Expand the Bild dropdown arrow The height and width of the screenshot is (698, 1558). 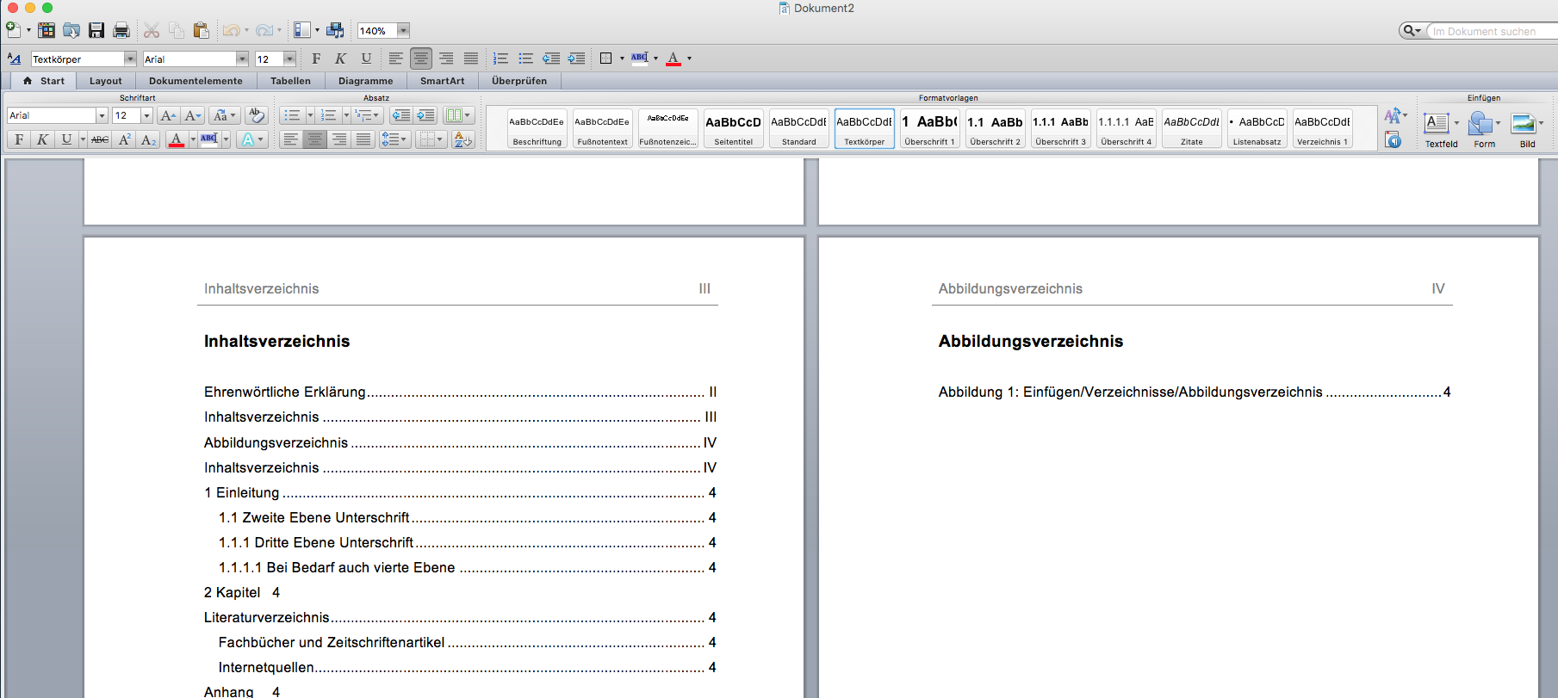click(1541, 123)
